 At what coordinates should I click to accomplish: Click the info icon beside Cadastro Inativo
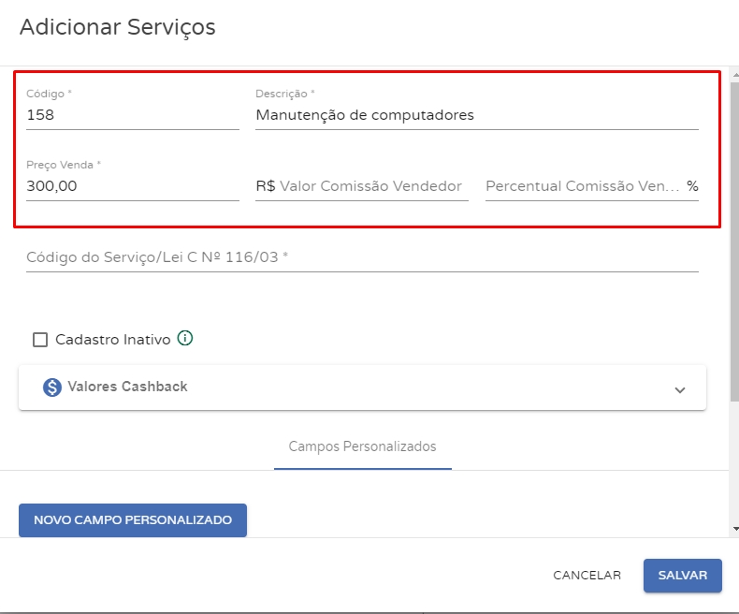coord(185,339)
